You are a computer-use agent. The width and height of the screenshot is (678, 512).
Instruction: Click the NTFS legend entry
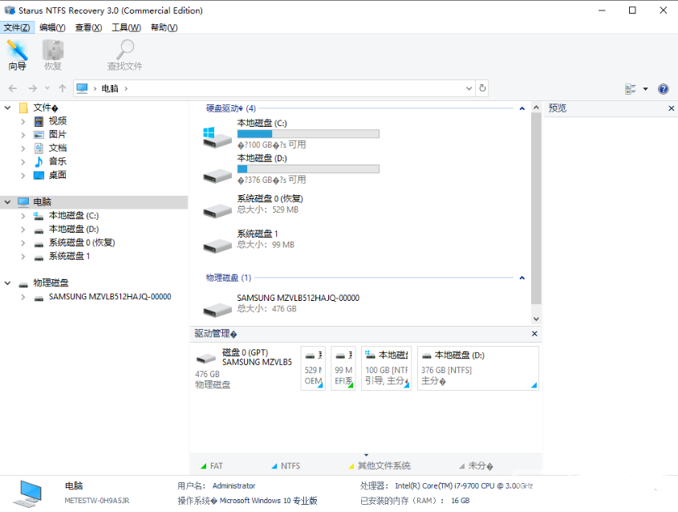tap(286, 465)
